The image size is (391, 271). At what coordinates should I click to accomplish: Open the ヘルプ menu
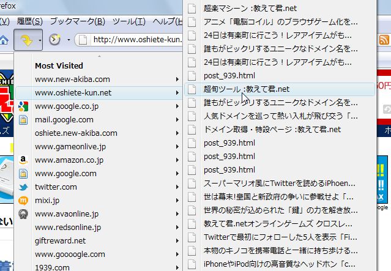(168, 21)
